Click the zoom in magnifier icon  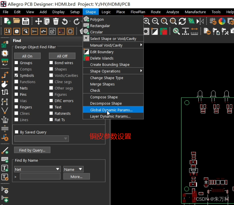click(147, 21)
